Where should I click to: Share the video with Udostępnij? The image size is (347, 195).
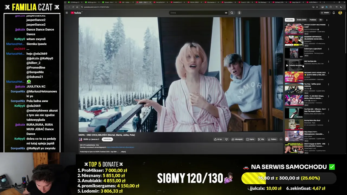pos(237,139)
